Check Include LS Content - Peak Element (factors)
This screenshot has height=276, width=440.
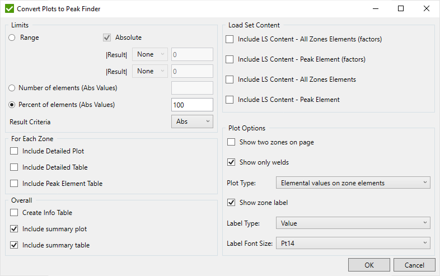(x=230, y=59)
